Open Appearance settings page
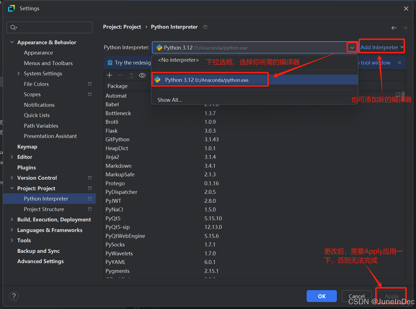The height and width of the screenshot is (309, 416). point(38,53)
